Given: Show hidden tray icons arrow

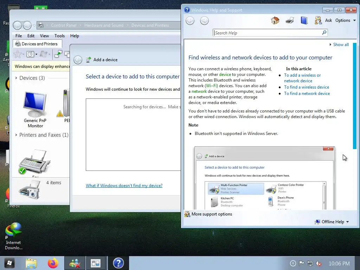Looking at the screenshot, I should click(293, 263).
